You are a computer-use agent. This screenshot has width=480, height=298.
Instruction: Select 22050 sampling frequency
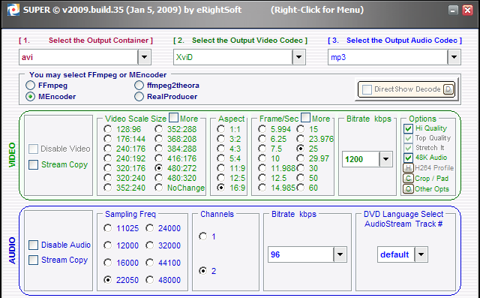(108, 280)
